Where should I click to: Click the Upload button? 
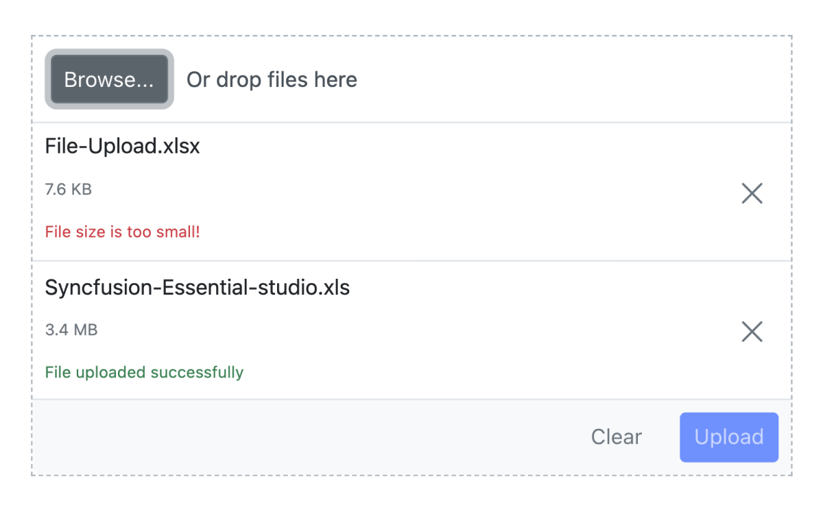coord(728,437)
